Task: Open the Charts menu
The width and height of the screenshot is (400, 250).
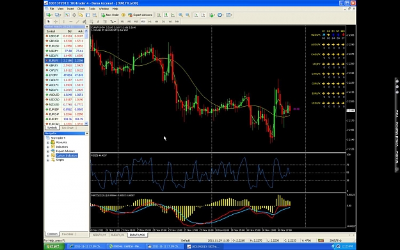Action: pos(81,9)
